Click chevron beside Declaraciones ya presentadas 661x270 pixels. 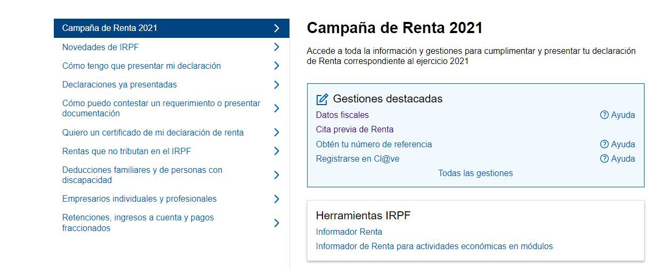point(276,85)
